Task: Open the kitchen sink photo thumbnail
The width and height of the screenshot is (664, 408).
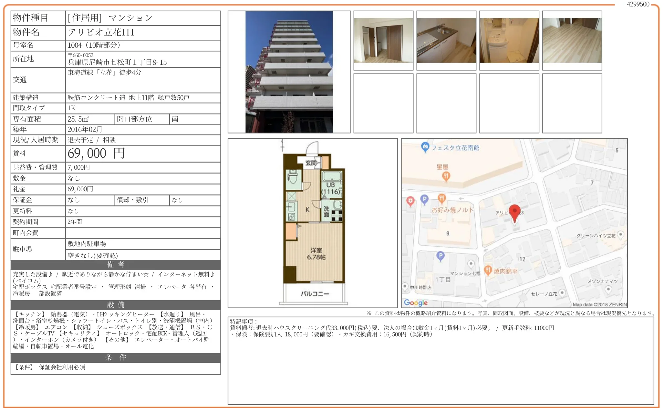Action: pos(446,40)
